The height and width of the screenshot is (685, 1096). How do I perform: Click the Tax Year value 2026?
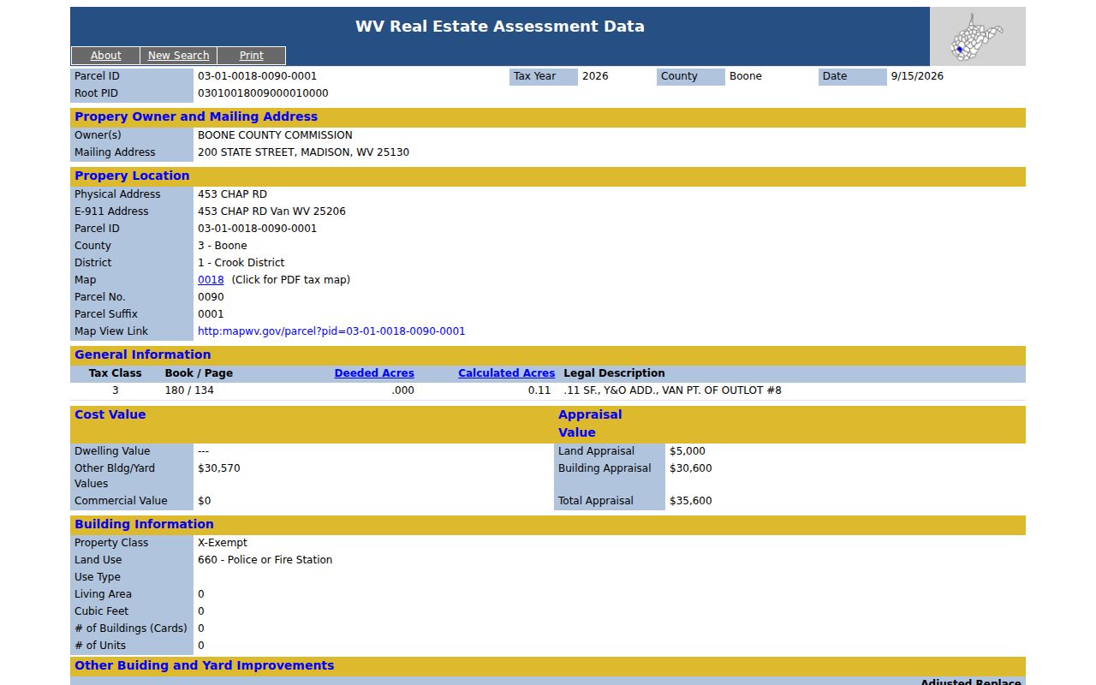pos(595,76)
